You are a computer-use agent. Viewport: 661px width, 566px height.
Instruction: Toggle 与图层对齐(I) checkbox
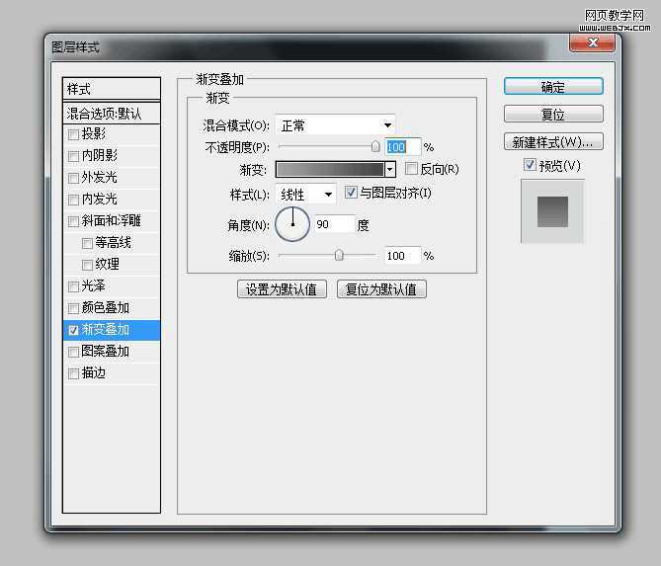coord(351,193)
